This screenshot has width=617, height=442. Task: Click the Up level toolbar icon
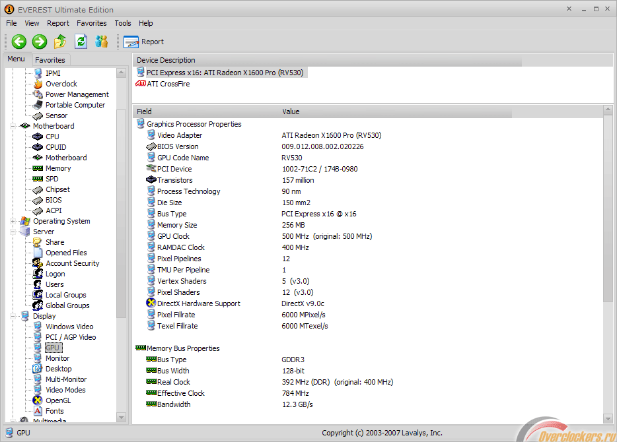[60, 42]
